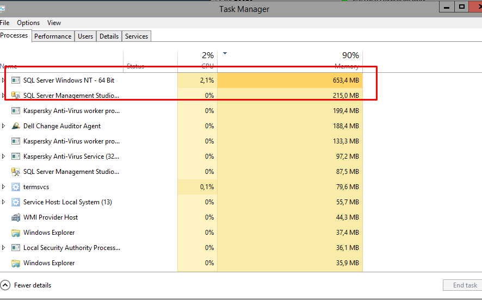Expand the Kaspersky Anti-Virus Service process
Screen dimensions: 482x300
click(x=3, y=157)
